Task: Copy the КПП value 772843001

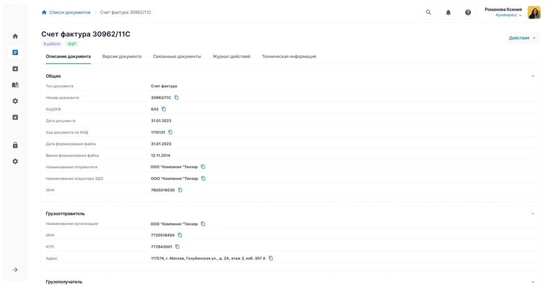Action: [x=178, y=247]
